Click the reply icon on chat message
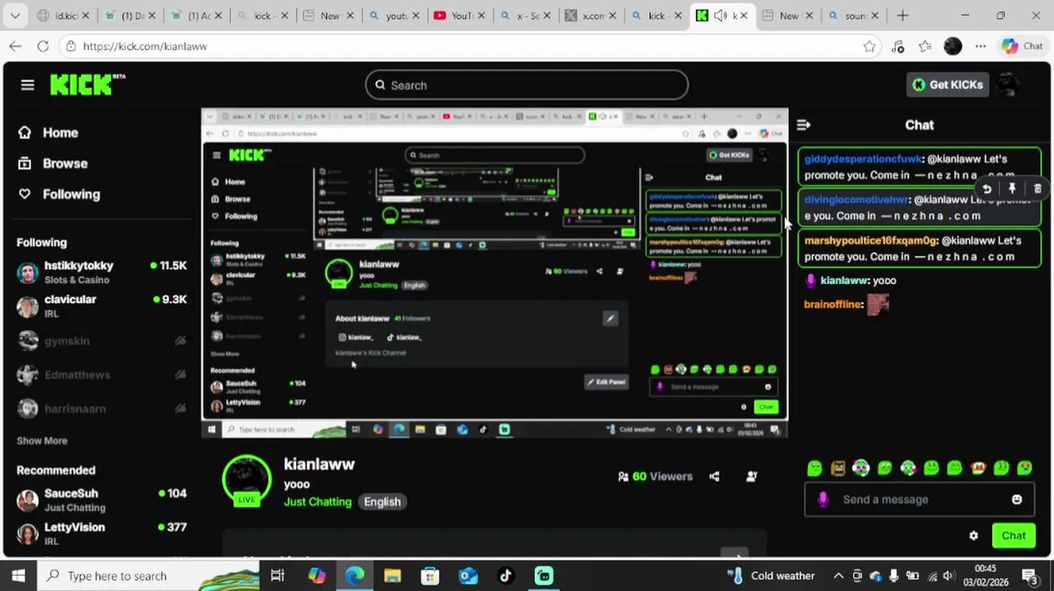Viewport: 1054px width, 591px height. 987,189
